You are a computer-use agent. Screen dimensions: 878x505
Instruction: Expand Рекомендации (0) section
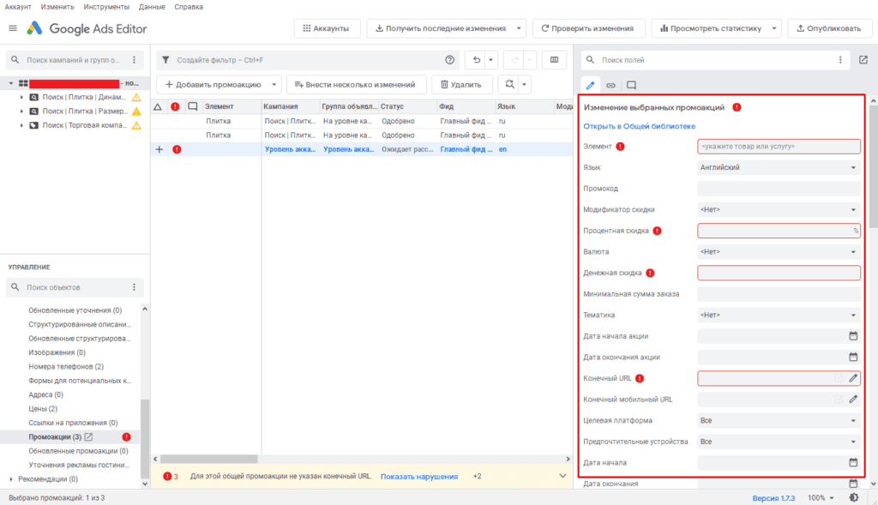(10, 479)
